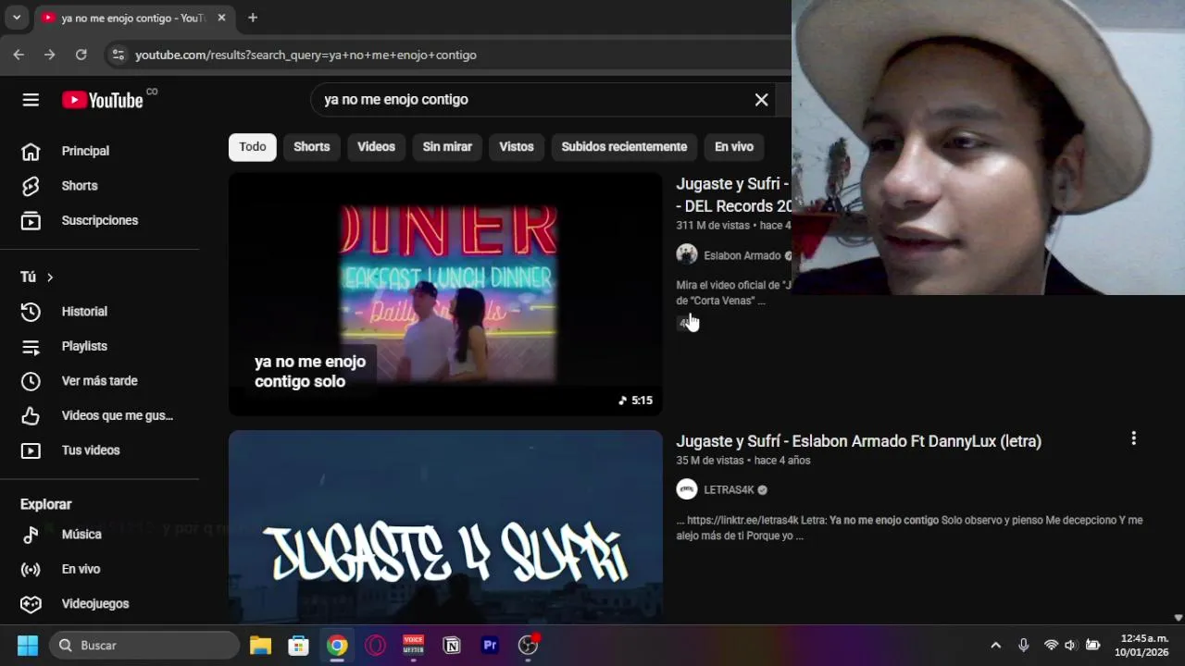Image resolution: width=1185 pixels, height=666 pixels.
Task: Open Voicemeeter from taskbar
Action: pos(413,645)
